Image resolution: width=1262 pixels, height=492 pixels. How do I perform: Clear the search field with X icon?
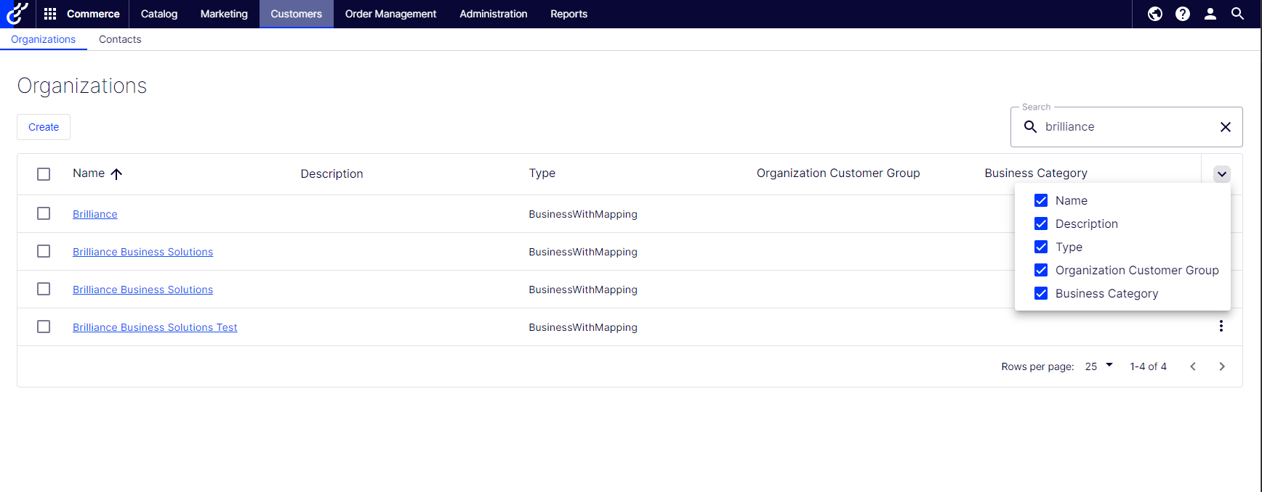point(1226,127)
